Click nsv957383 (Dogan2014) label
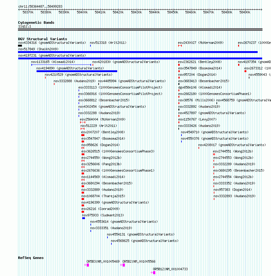 tap(233, 190)
